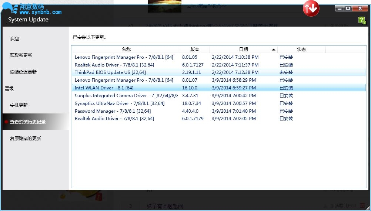Click the 高级 section heading
371x211 pixels.
coord(9,89)
